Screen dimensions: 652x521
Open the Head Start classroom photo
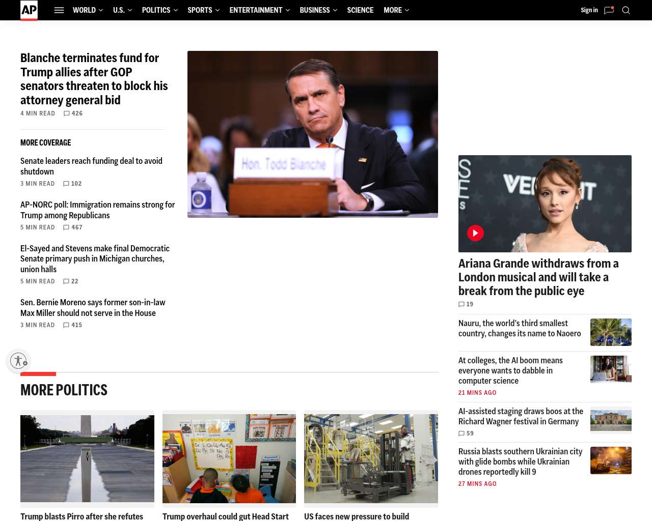click(x=229, y=458)
